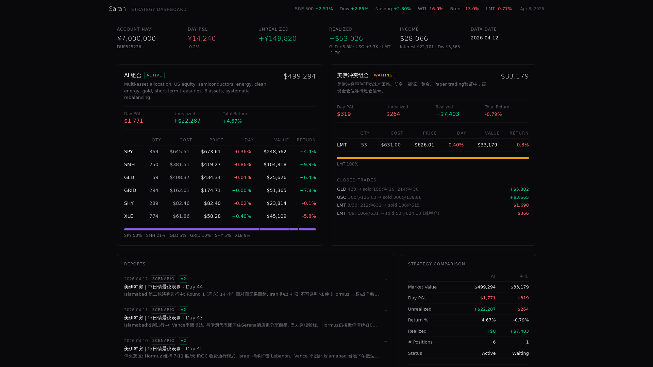
Task: Click Market Value row in Strategy Comparison
Action: tap(468, 287)
